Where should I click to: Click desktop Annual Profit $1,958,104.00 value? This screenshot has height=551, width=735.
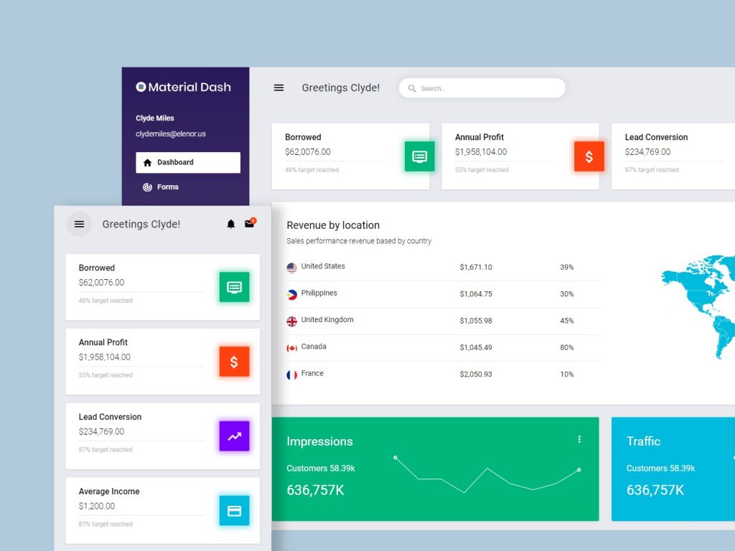coord(480,152)
